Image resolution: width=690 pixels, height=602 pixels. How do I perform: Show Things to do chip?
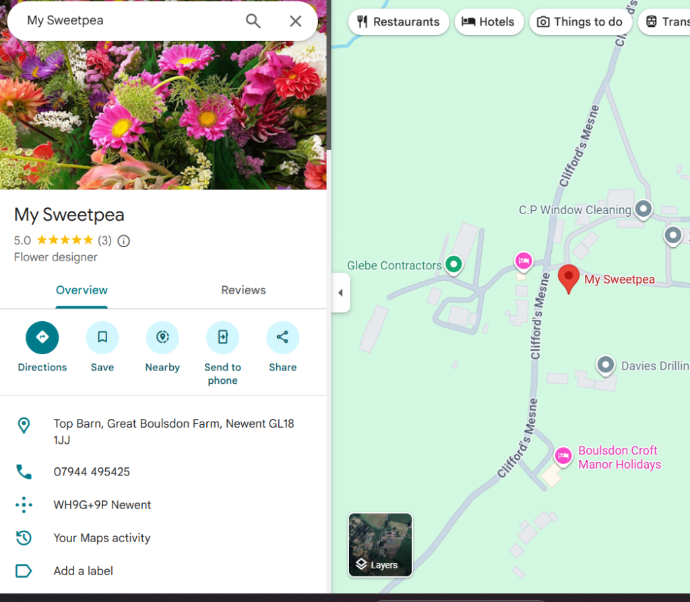[x=580, y=22]
